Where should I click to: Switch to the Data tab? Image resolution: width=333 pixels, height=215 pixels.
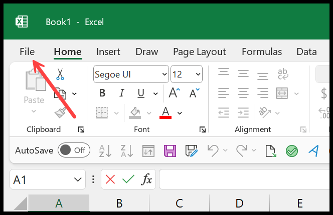point(306,51)
